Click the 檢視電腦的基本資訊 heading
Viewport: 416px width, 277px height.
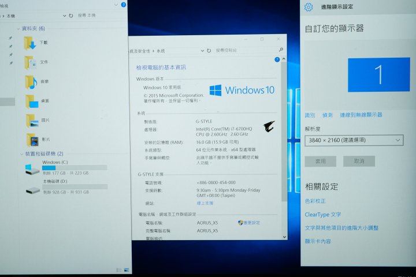pos(161,68)
